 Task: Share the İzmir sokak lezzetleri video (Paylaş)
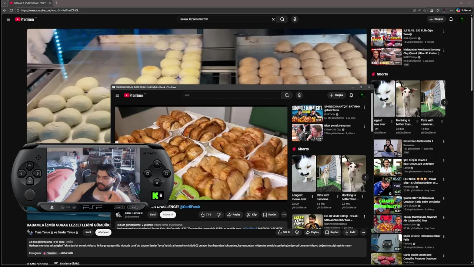tap(312, 233)
